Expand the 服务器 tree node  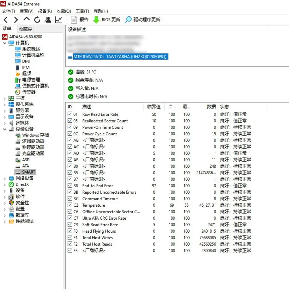(5, 111)
